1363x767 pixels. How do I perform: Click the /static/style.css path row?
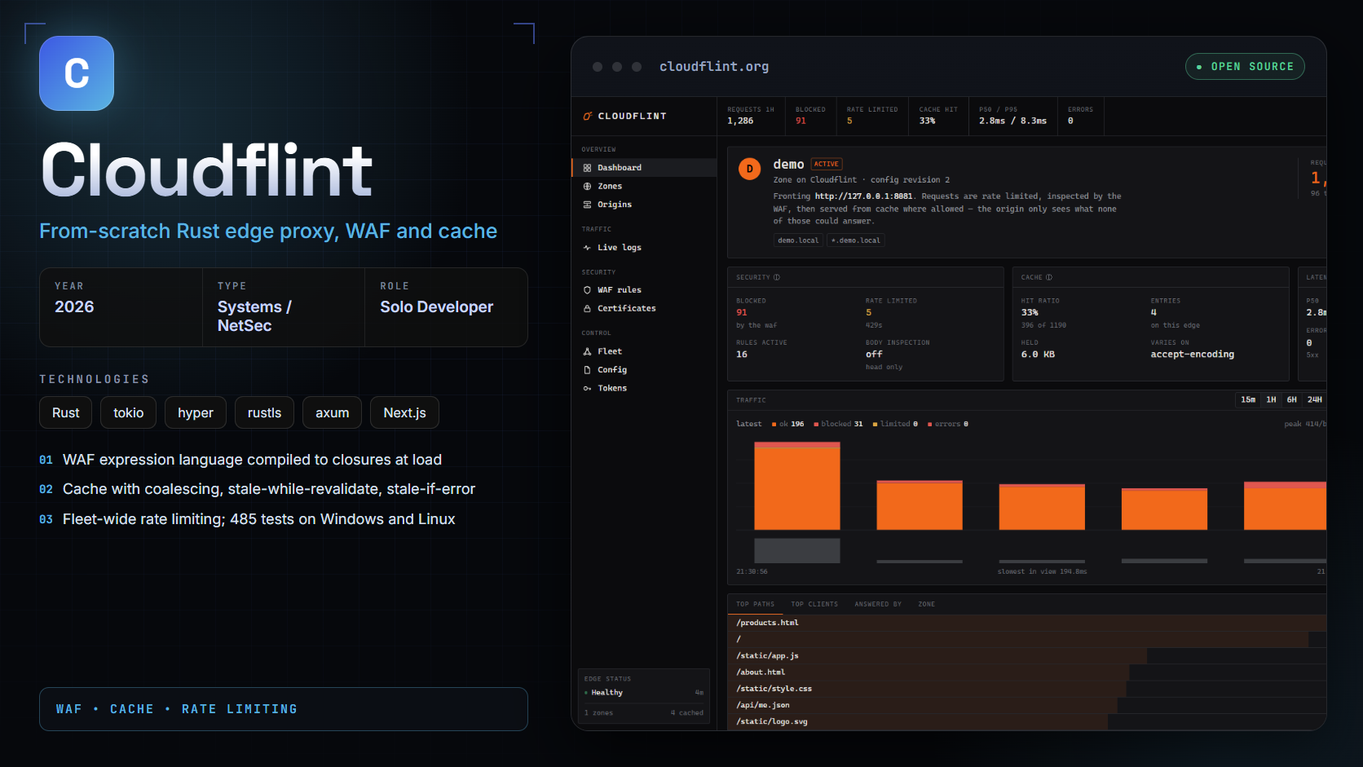(1026, 689)
